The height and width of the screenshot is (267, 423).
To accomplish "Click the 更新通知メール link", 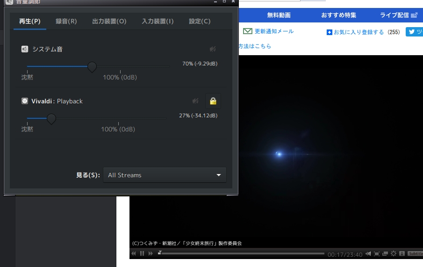I will [x=274, y=31].
